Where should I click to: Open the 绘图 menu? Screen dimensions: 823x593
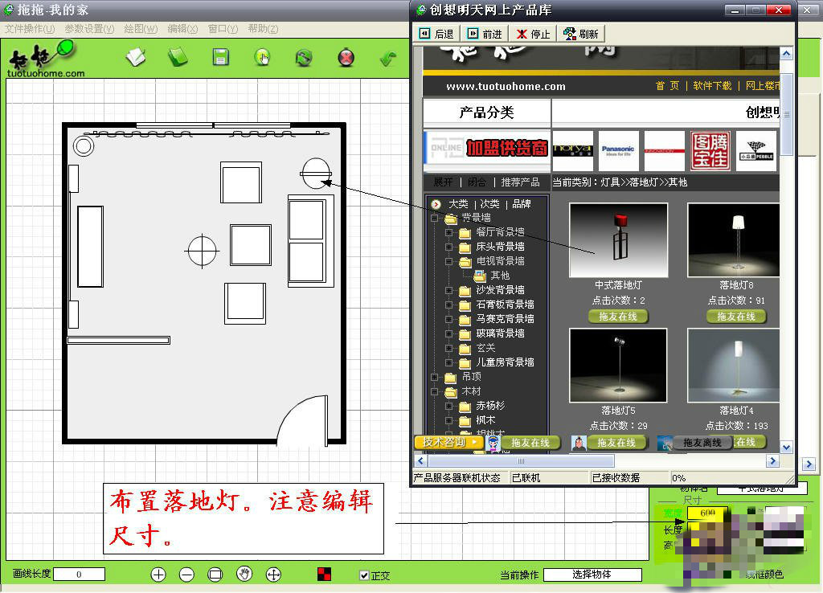pyautogui.click(x=141, y=29)
